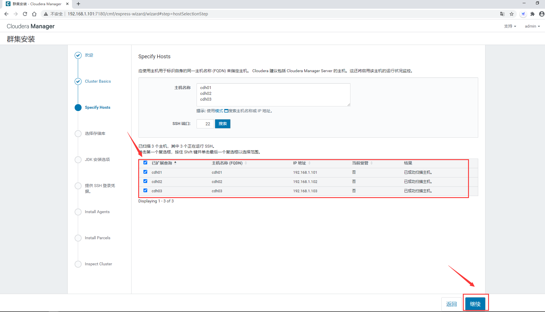Image resolution: width=545 pixels, height=312 pixels.
Task: Uncheck the cdh02 host checkbox
Action: 145,181
